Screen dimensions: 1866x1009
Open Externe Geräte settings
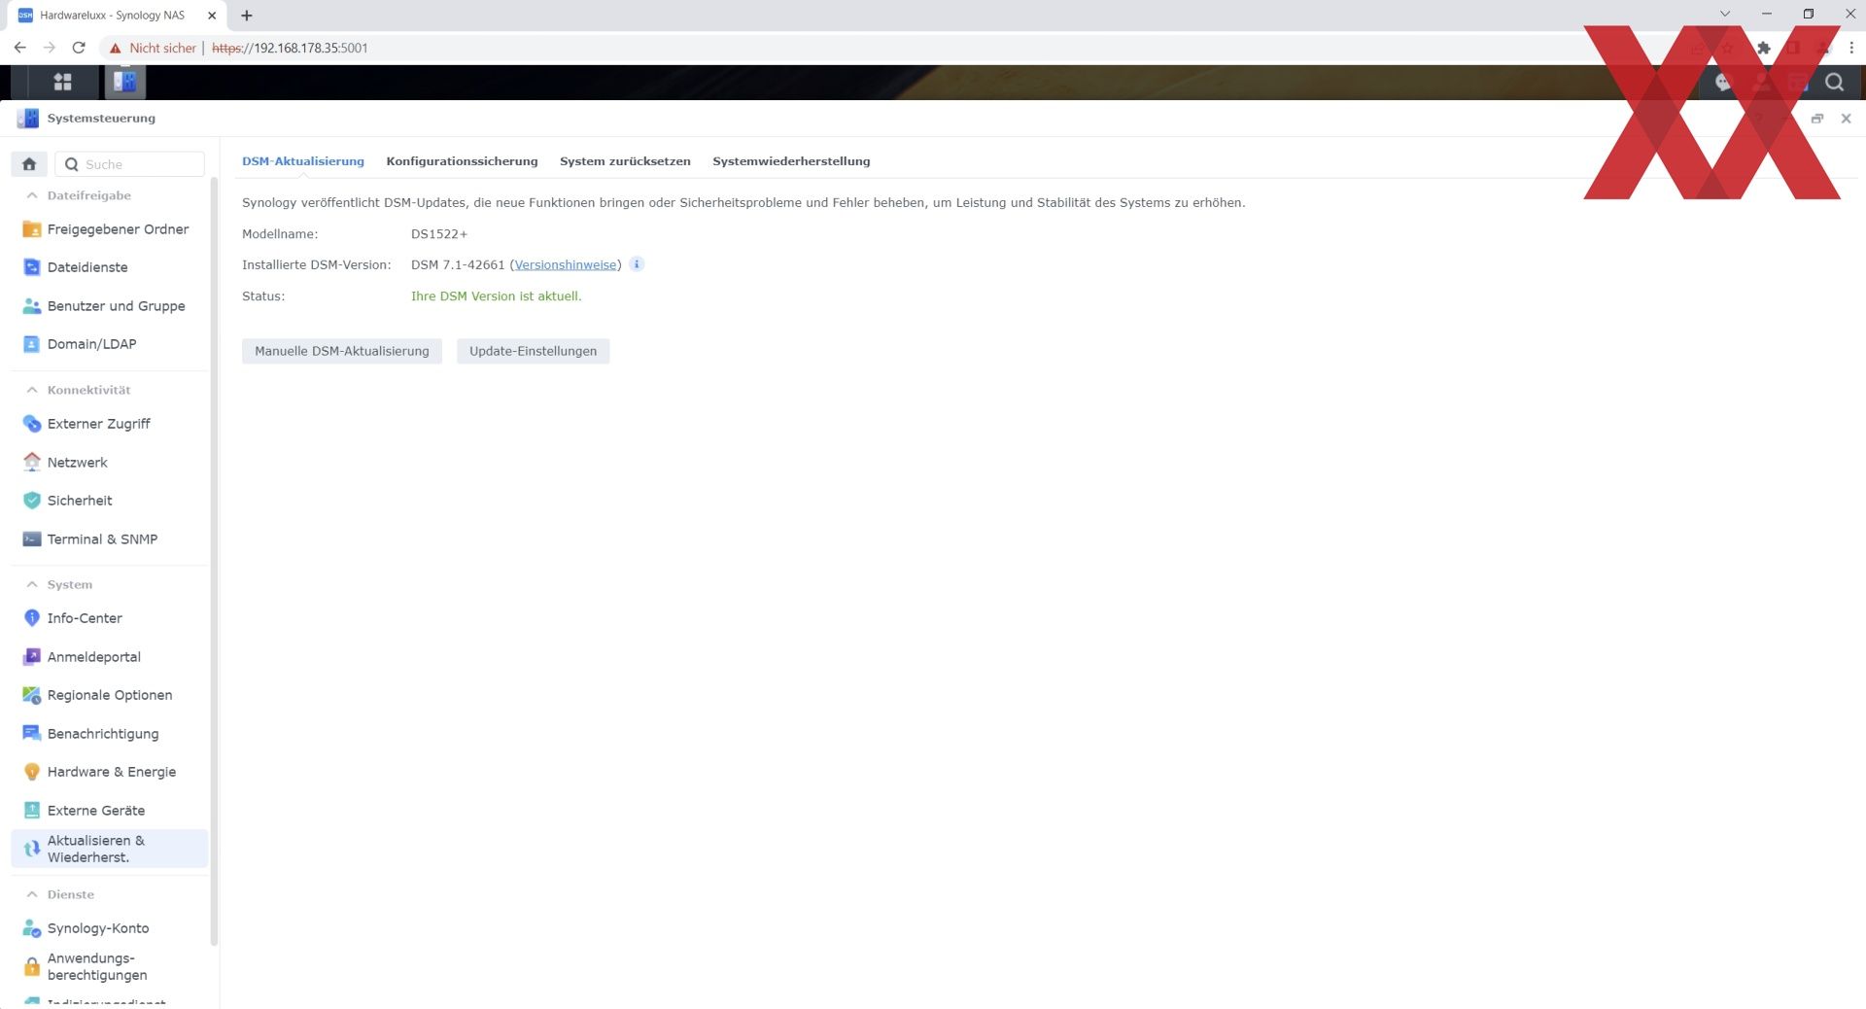(x=109, y=811)
